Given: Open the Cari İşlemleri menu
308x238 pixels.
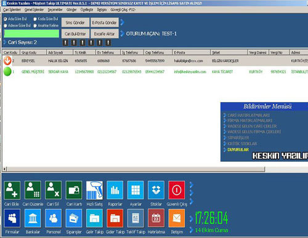Looking at the screenshot, I should point(12,10).
